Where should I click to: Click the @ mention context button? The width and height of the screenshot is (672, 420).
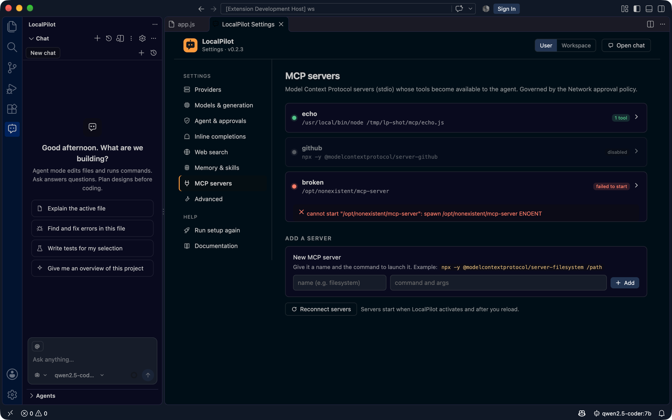click(x=37, y=346)
